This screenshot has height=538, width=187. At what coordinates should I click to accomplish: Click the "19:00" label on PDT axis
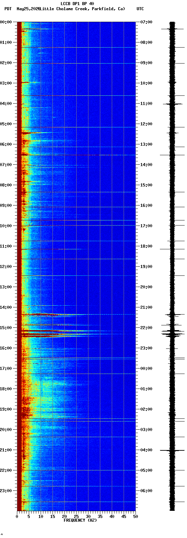(x=6, y=409)
